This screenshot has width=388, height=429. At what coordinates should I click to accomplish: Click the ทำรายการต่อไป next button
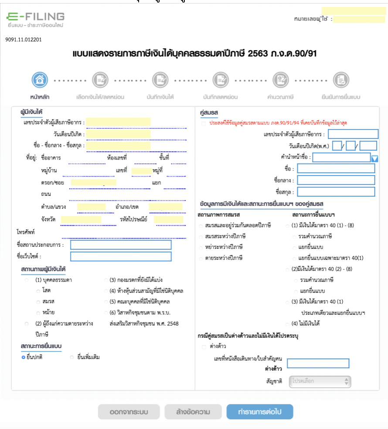(x=260, y=412)
